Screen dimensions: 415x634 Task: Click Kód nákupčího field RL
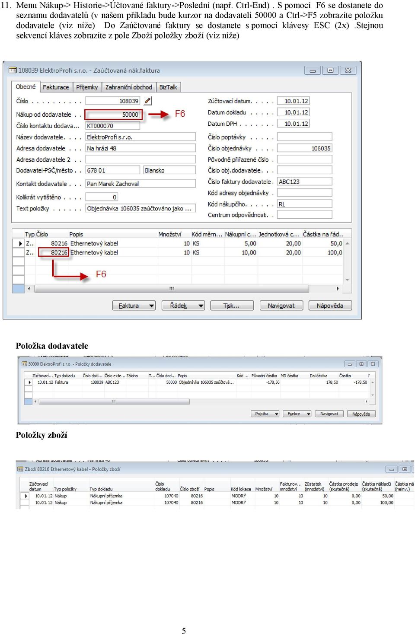(304, 204)
